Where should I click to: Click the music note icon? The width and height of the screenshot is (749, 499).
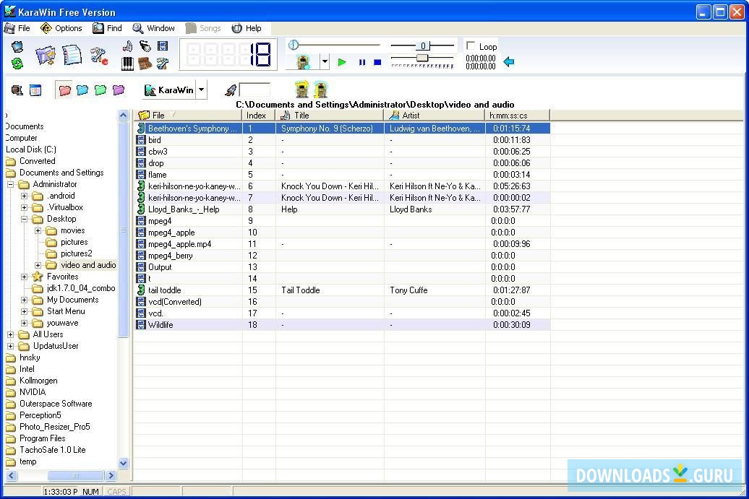(127, 45)
